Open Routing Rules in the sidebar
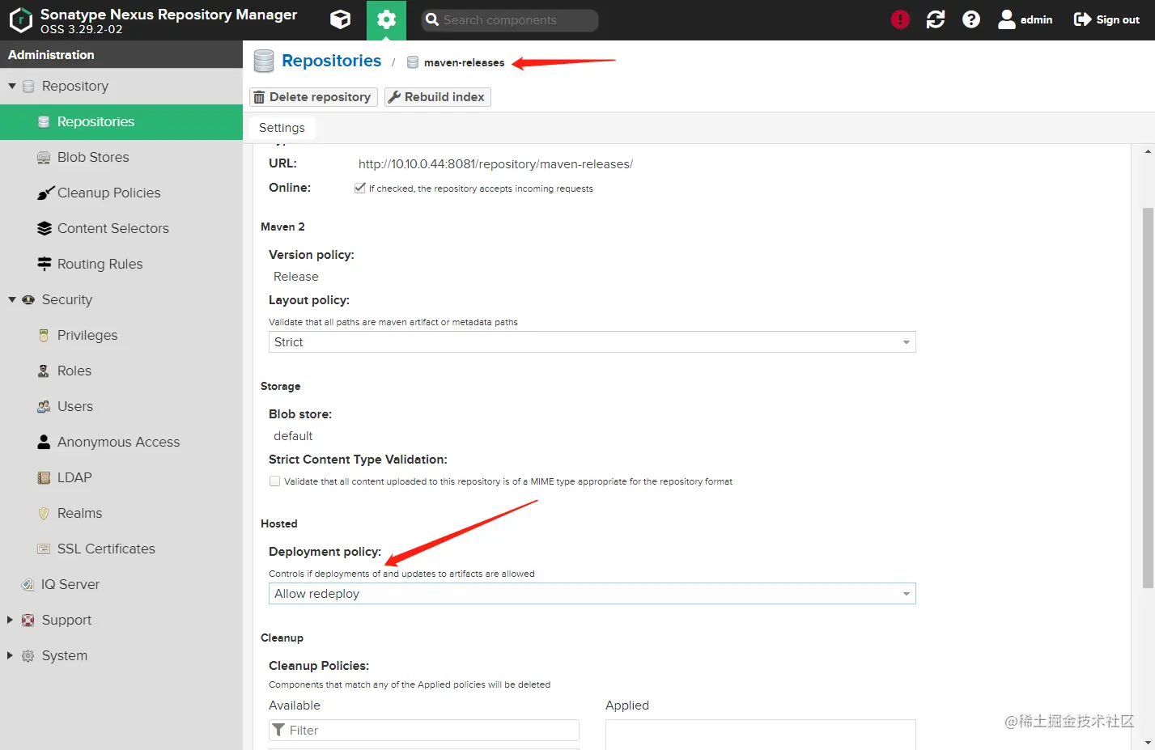The image size is (1155, 750). pos(121,264)
